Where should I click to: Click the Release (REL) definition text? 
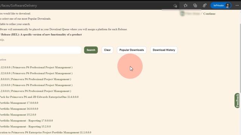(x=41, y=34)
